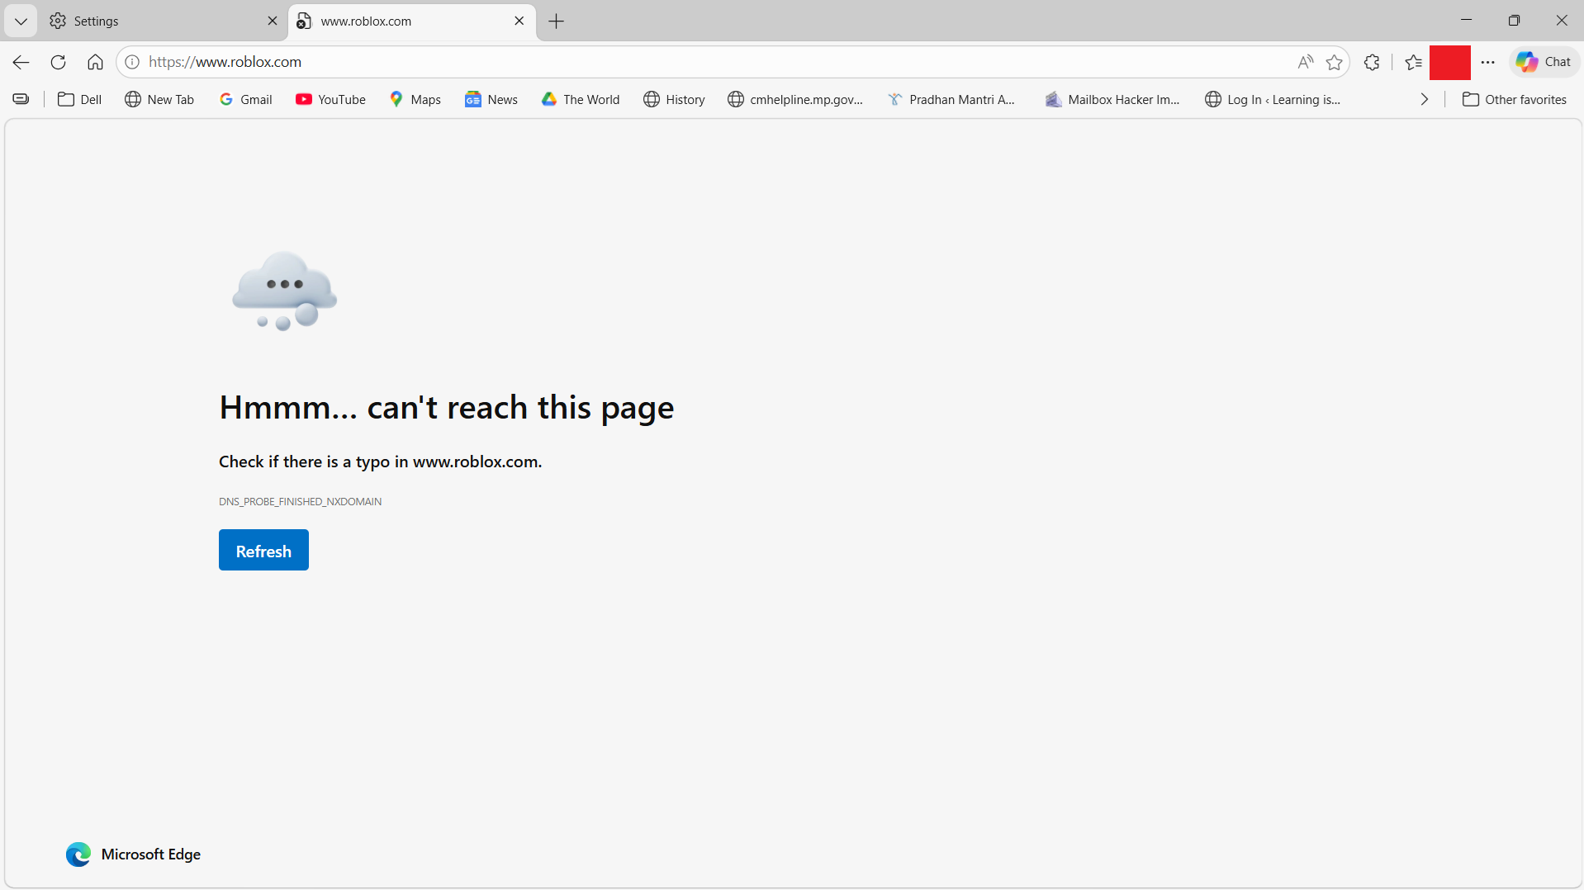Open the browser home page
This screenshot has width=1584, height=890.
(x=95, y=62)
